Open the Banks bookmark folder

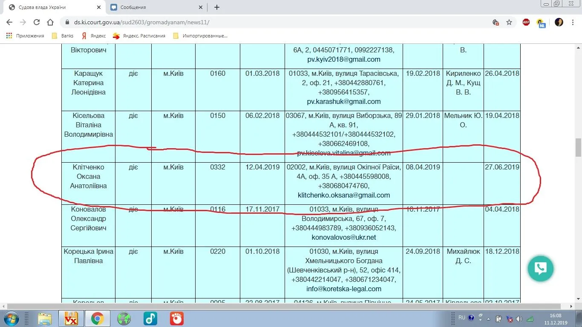tap(63, 36)
